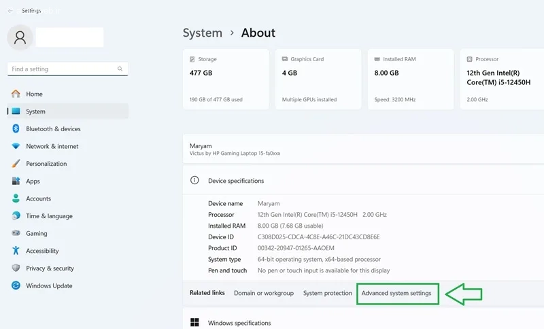This screenshot has height=329, width=544.
Task: Click the Storage card icon
Action: click(192, 59)
